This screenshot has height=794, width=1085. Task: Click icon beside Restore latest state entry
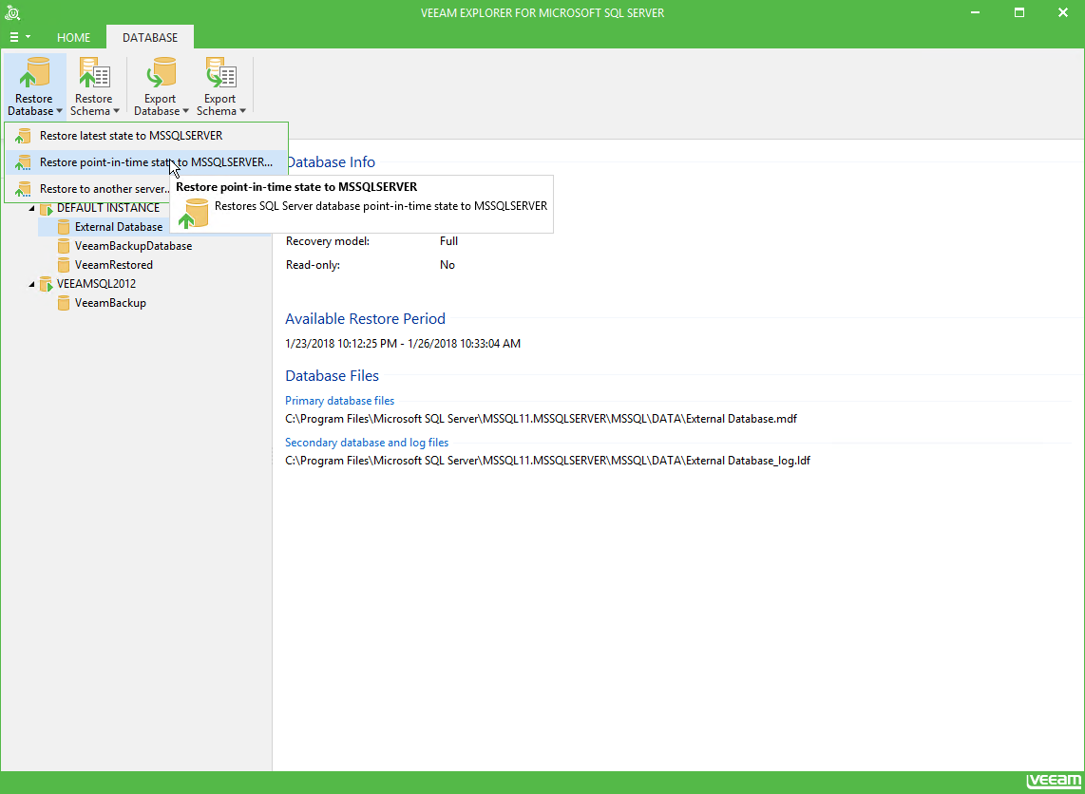coord(24,136)
